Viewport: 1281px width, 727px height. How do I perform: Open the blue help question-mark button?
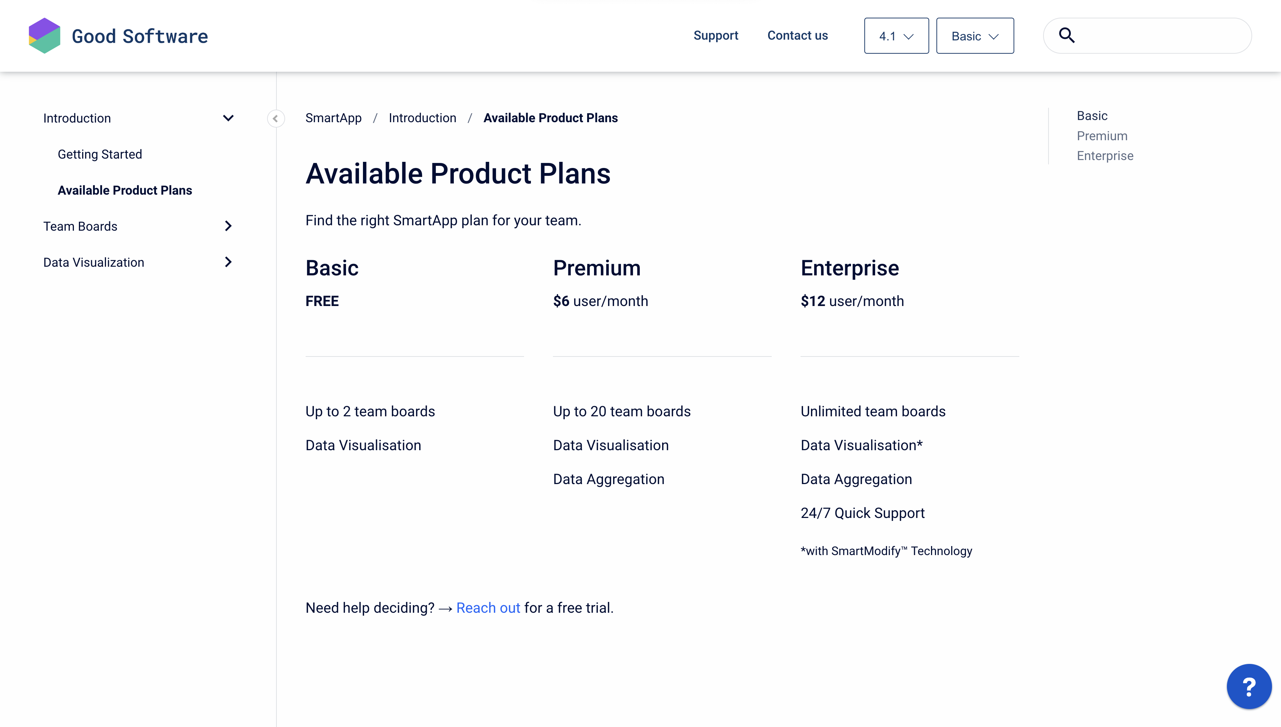1249,687
